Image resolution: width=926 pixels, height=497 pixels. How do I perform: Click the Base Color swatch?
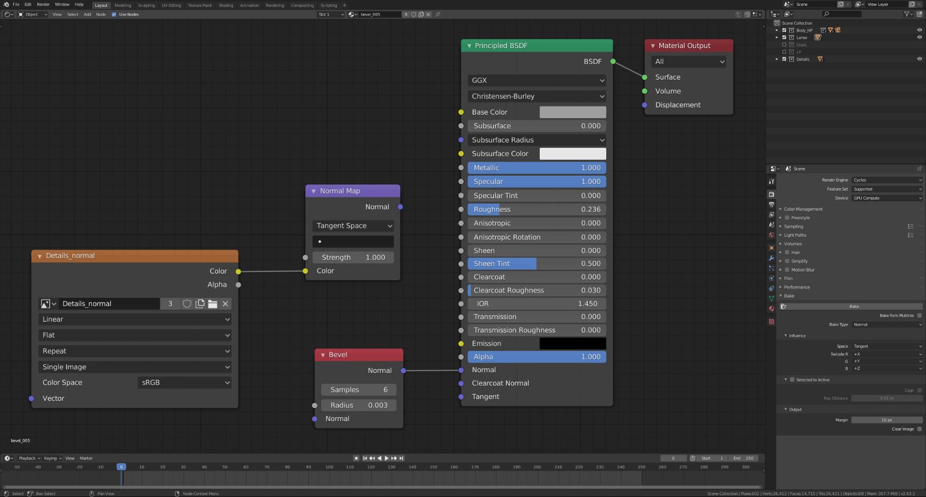pyautogui.click(x=573, y=112)
